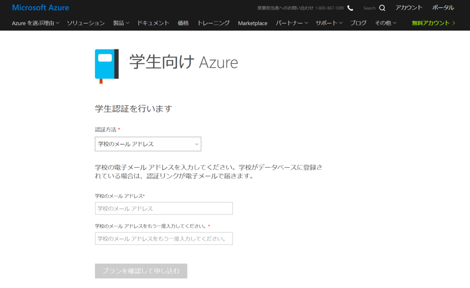Open the アカウント link in the header

point(408,7)
